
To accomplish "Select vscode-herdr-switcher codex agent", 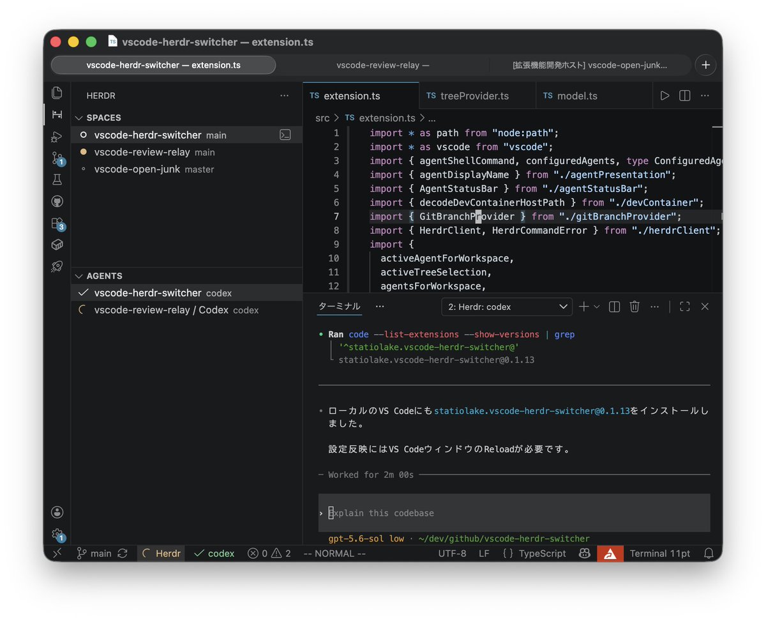I will 186,293.
